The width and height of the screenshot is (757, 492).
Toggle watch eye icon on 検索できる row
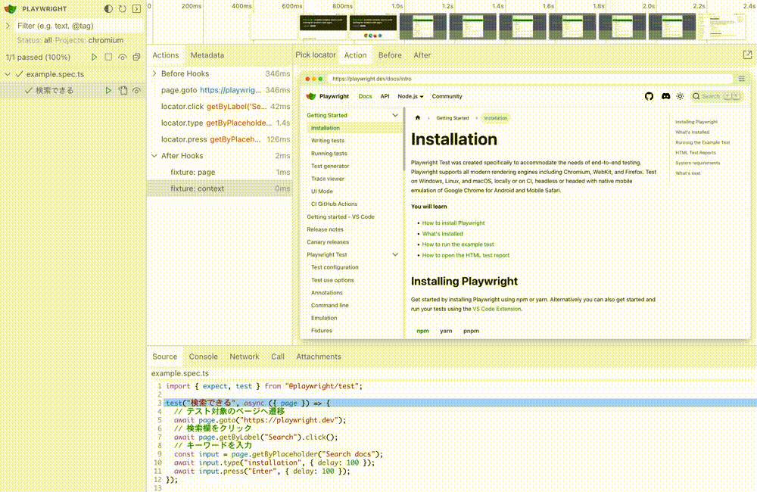pos(137,90)
